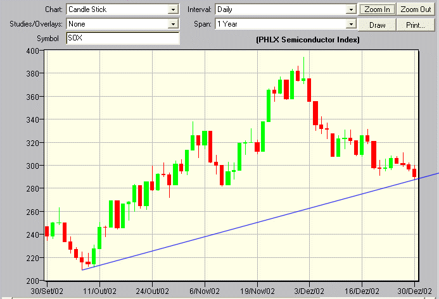Click the 11/Out/02 date label
The image size is (439, 299).
pos(99,291)
